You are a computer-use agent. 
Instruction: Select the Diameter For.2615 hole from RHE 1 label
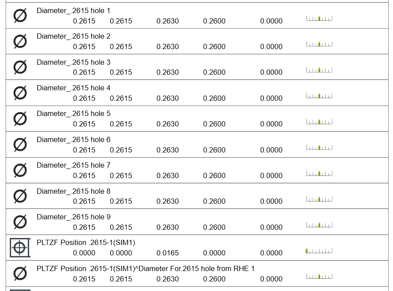[x=145, y=268]
